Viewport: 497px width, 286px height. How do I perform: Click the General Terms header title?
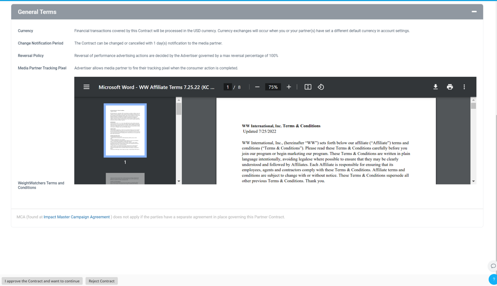(37, 12)
